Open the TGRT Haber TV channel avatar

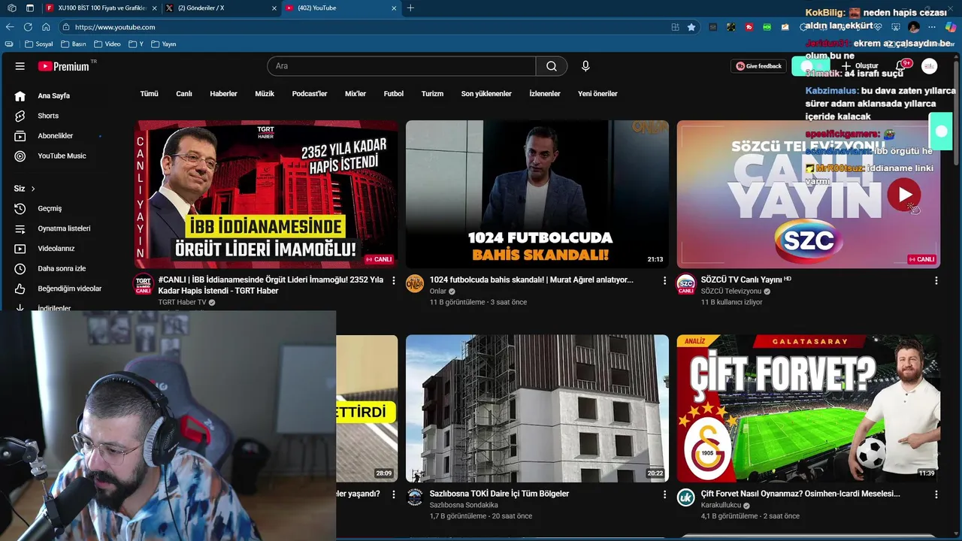143,284
